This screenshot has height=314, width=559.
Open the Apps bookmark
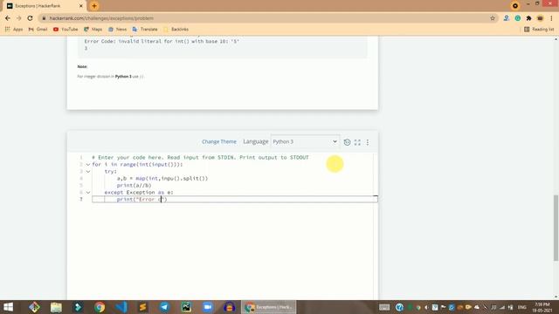(x=14, y=29)
